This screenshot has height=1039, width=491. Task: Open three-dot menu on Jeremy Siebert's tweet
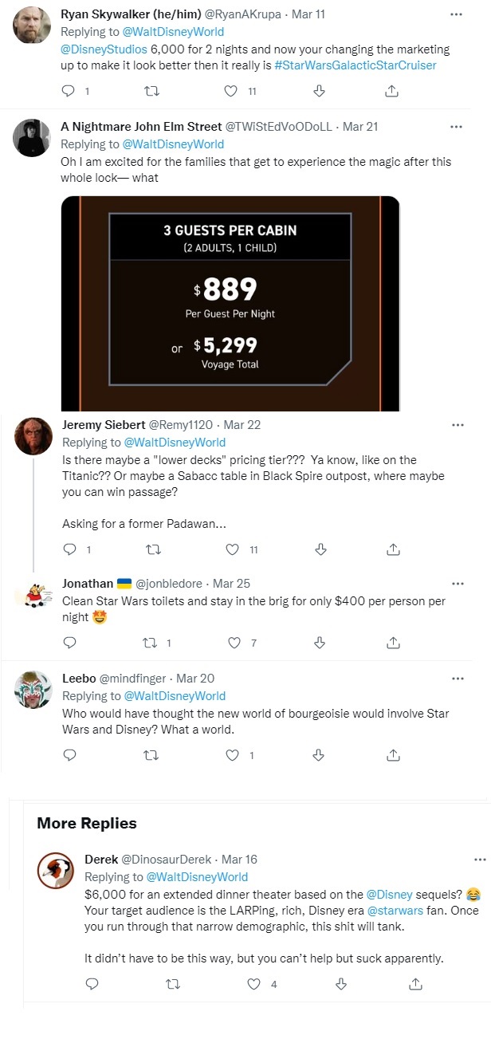(x=458, y=425)
